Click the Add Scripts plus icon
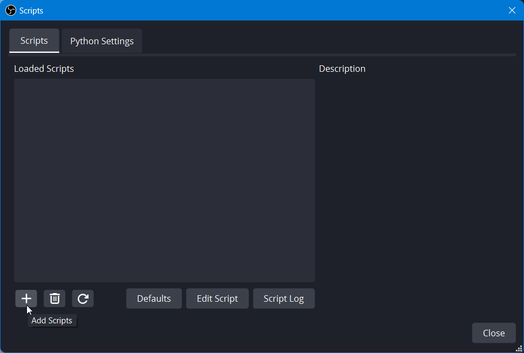The image size is (524, 353). (26, 298)
